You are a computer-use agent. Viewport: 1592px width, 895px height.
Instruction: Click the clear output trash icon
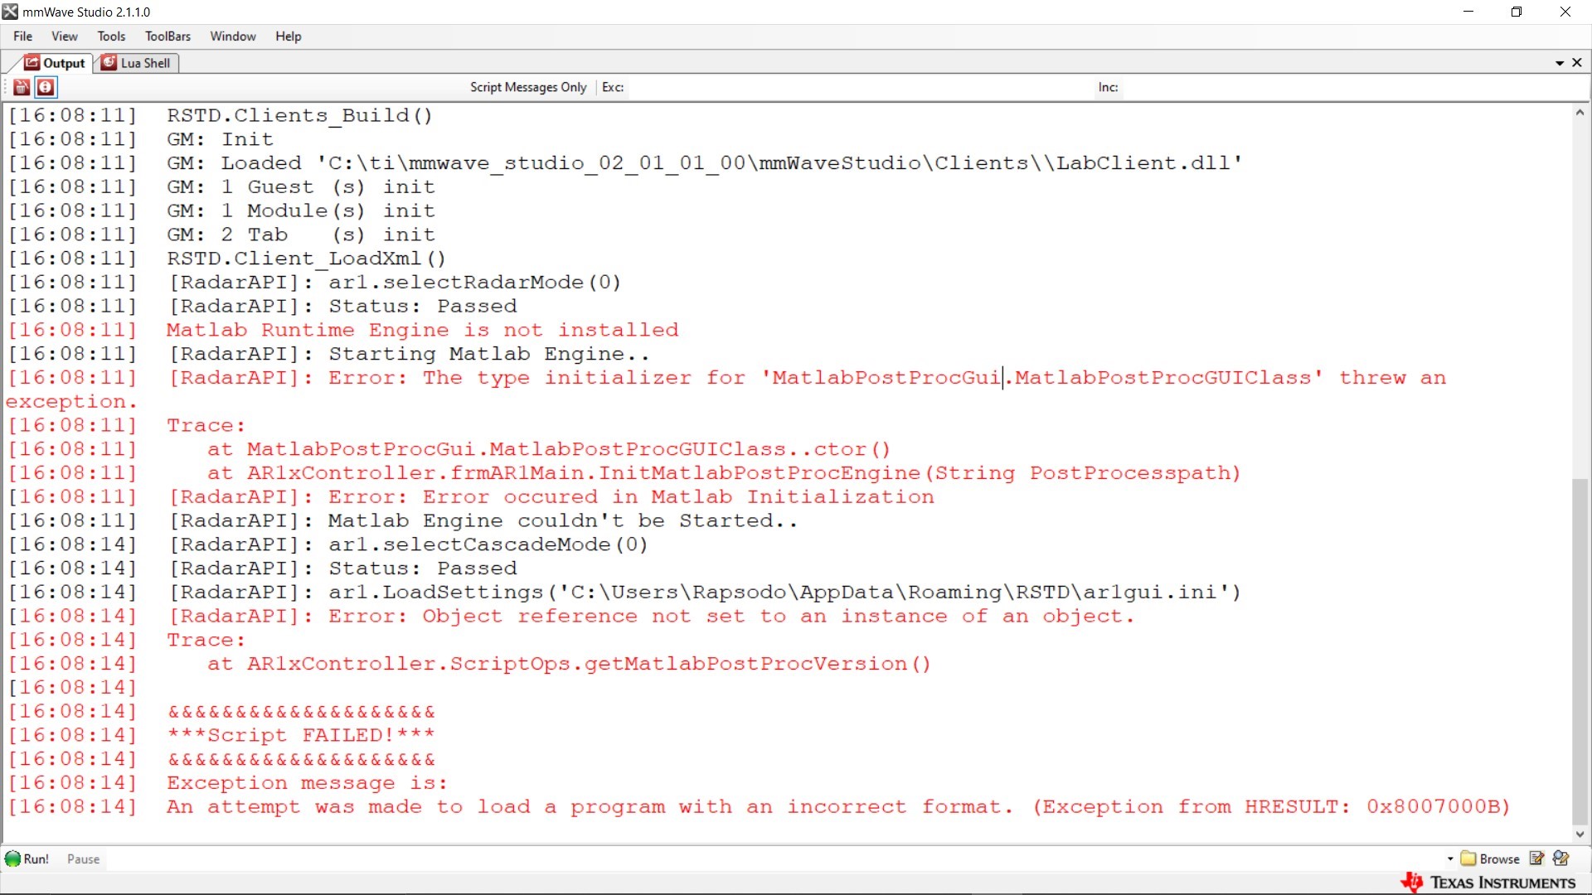pos(22,87)
